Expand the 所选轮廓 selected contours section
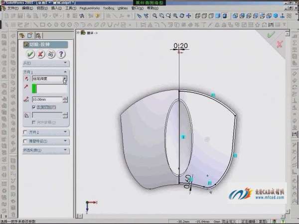This screenshot has width=299, height=224. pos(46,150)
